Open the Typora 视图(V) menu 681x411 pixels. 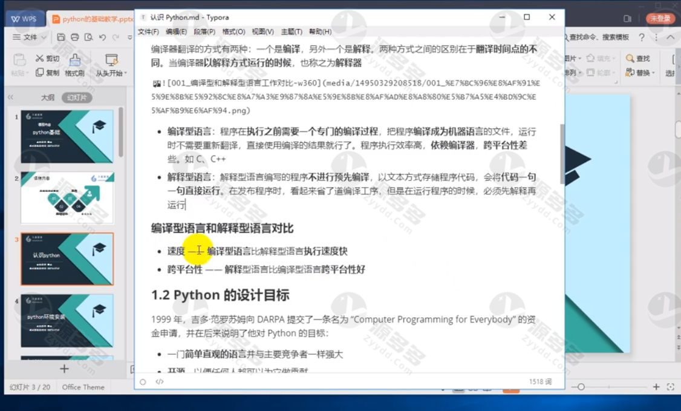(x=262, y=31)
